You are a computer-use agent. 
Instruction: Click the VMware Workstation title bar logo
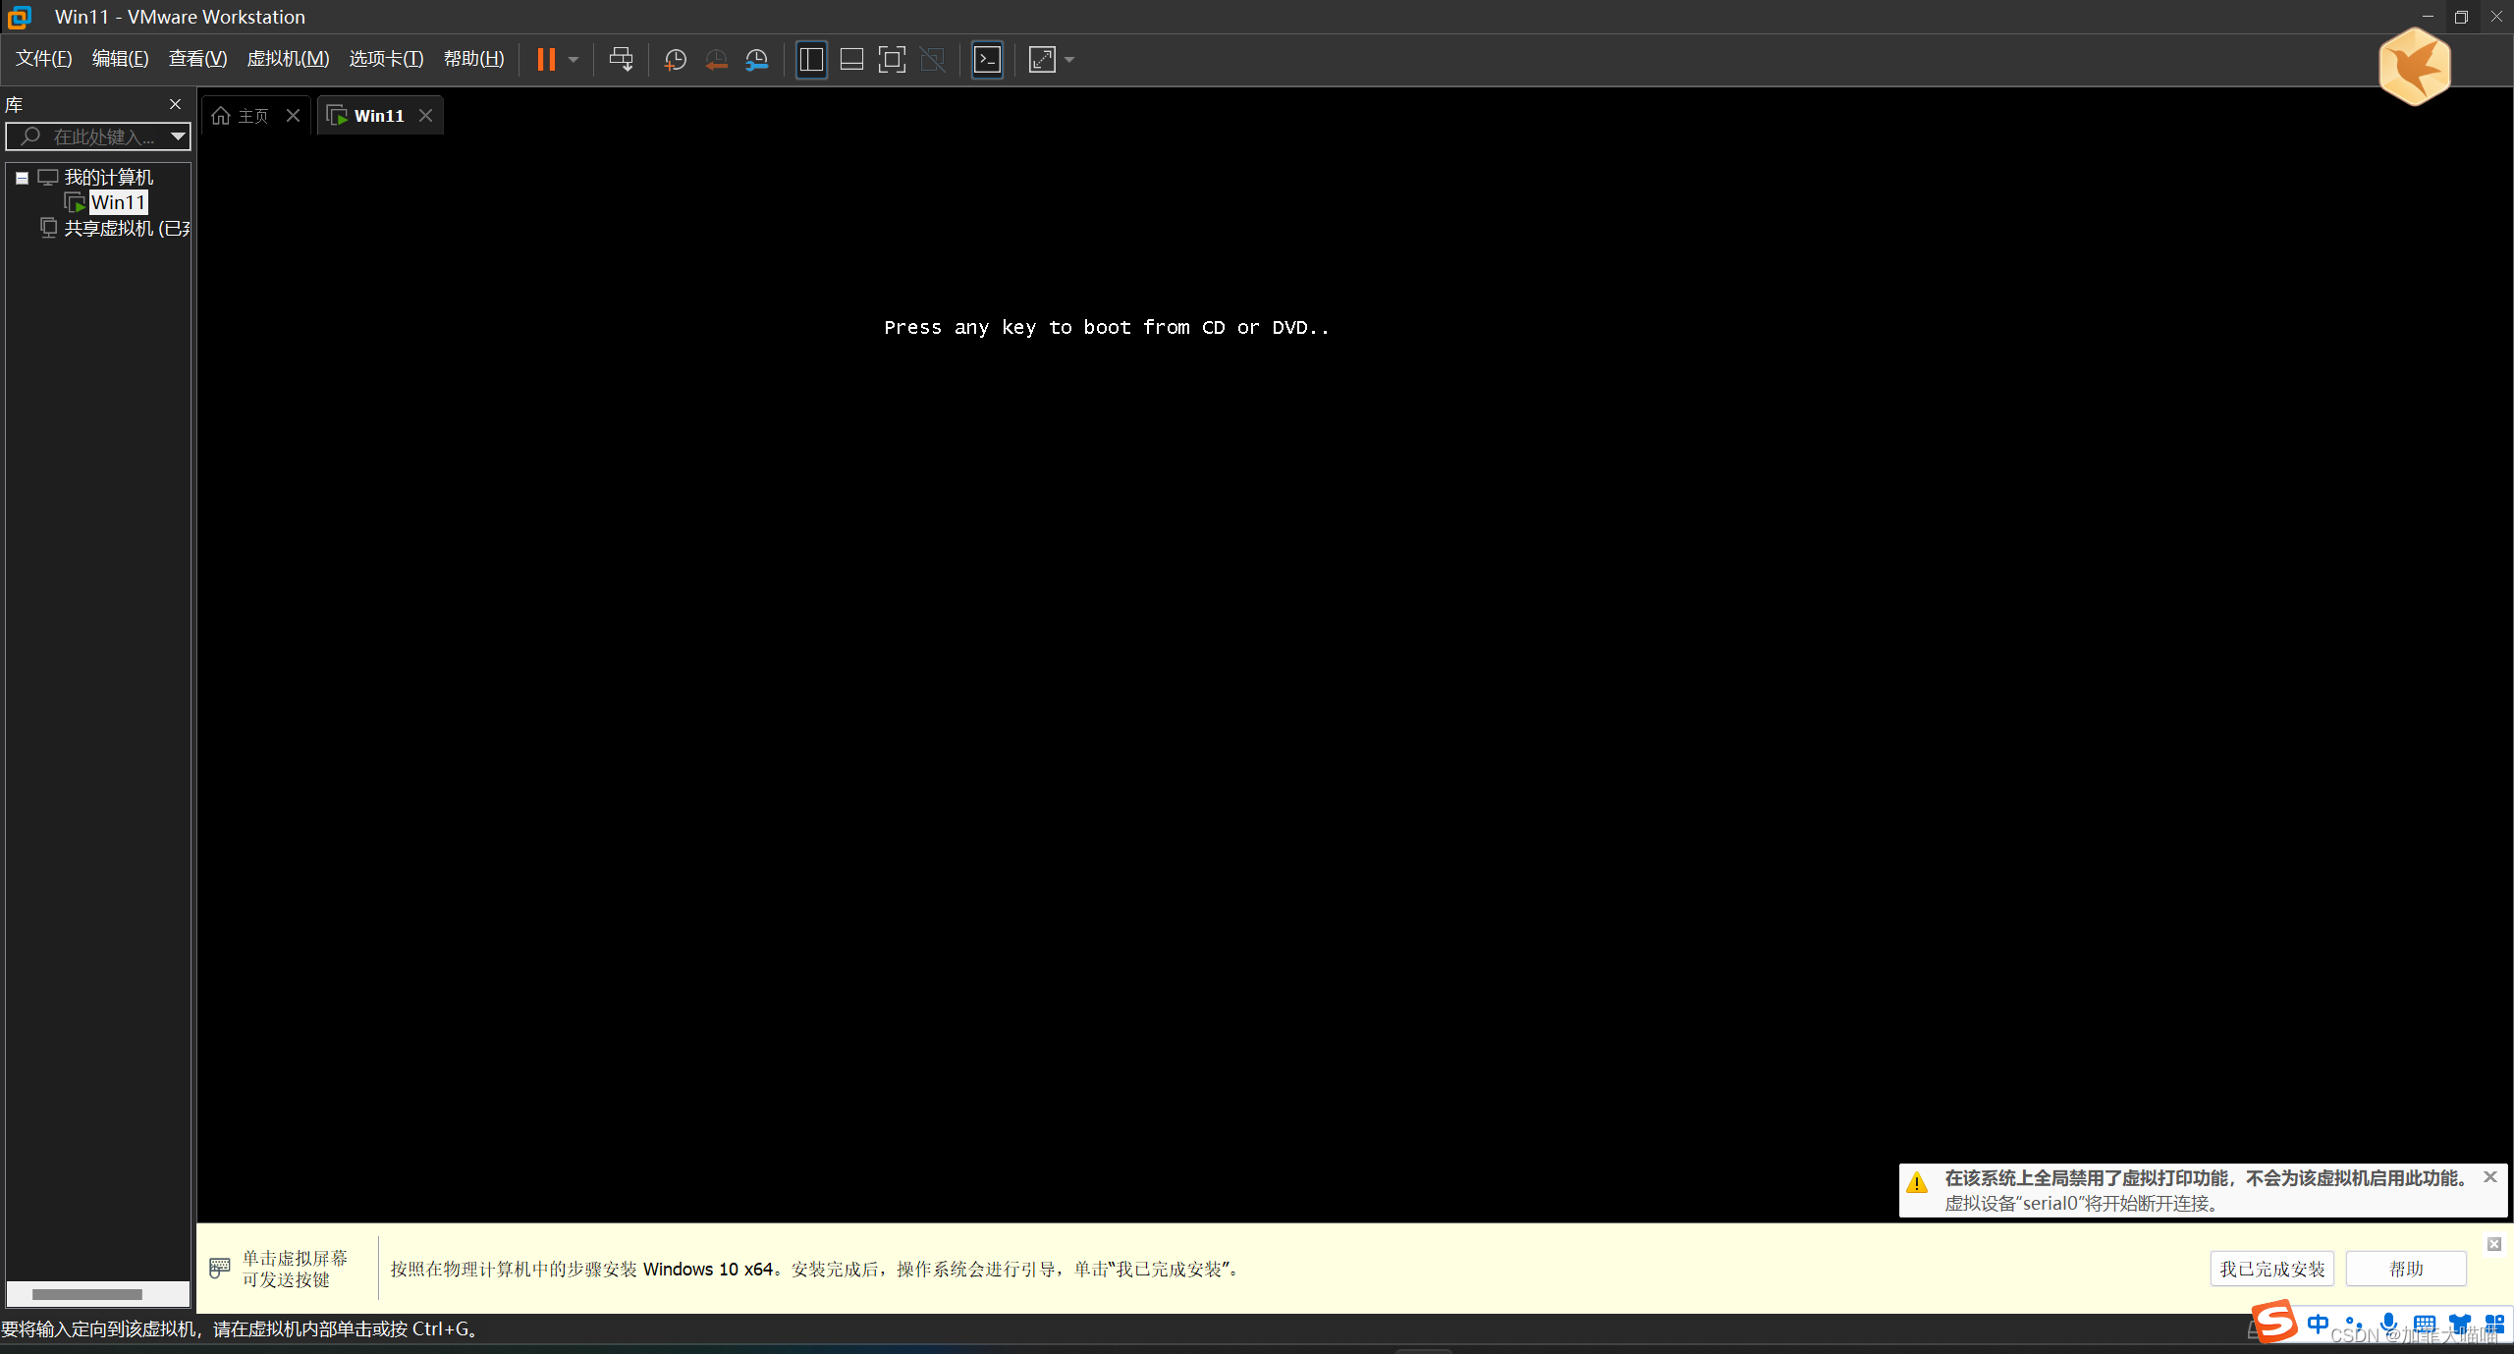click(20, 17)
